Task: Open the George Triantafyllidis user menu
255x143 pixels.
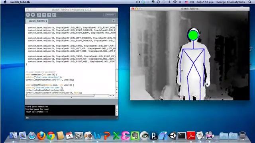Action: (x=231, y=2)
